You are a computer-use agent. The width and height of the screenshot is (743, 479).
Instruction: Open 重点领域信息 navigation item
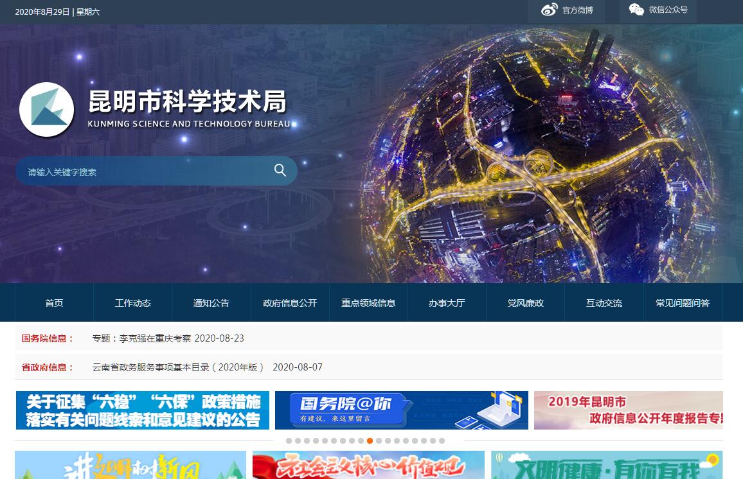pyautogui.click(x=368, y=303)
